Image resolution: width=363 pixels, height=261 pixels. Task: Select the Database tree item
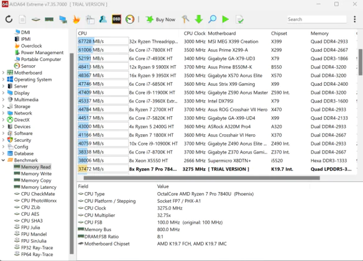[24, 153]
